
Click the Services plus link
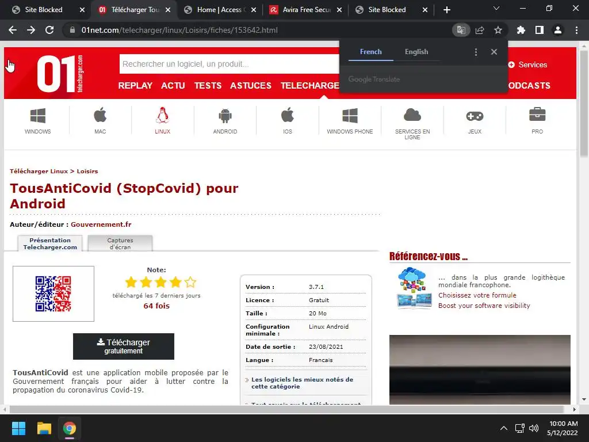(527, 64)
